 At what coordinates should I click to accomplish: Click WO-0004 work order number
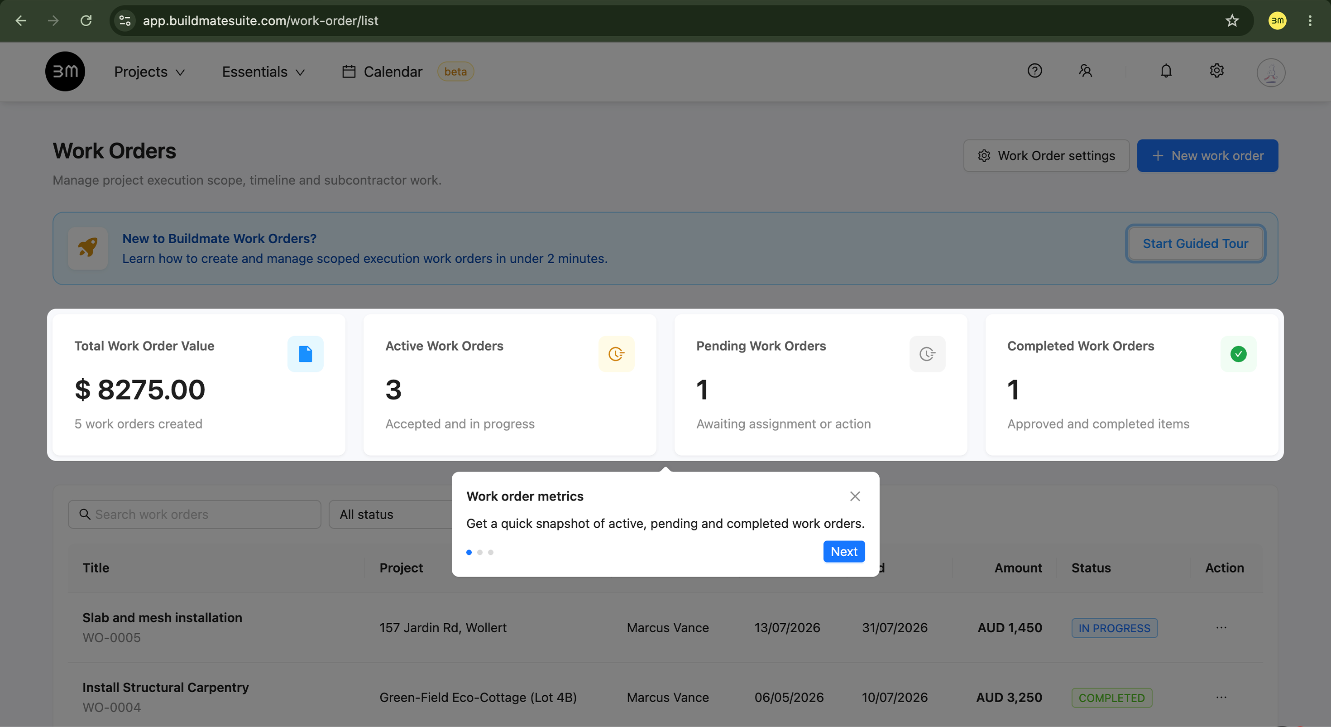click(112, 708)
